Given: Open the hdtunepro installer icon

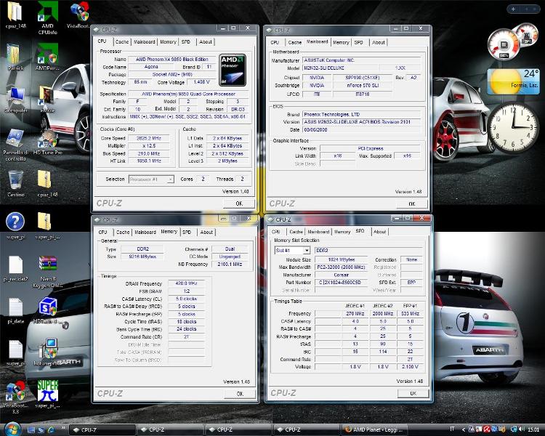Looking at the screenshot, I should pyautogui.click(x=48, y=352).
